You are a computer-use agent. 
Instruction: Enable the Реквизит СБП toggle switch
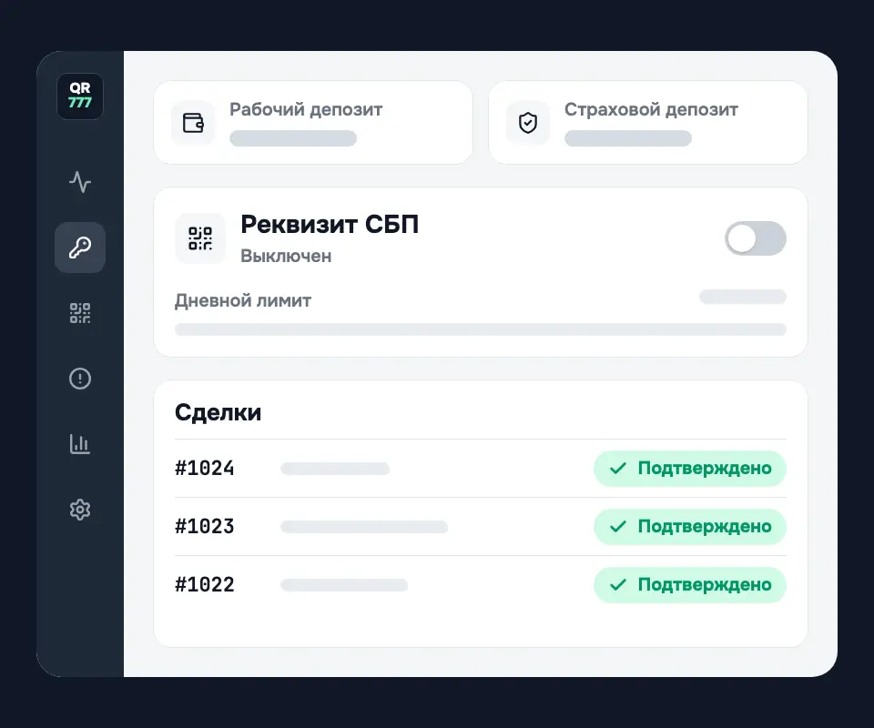pos(756,238)
